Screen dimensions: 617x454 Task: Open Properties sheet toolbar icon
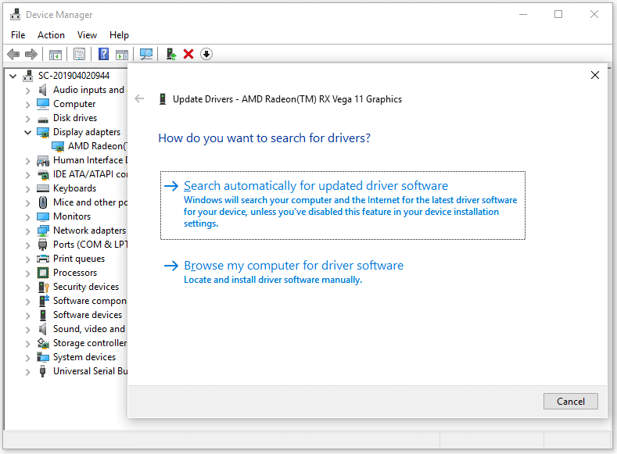click(x=79, y=54)
